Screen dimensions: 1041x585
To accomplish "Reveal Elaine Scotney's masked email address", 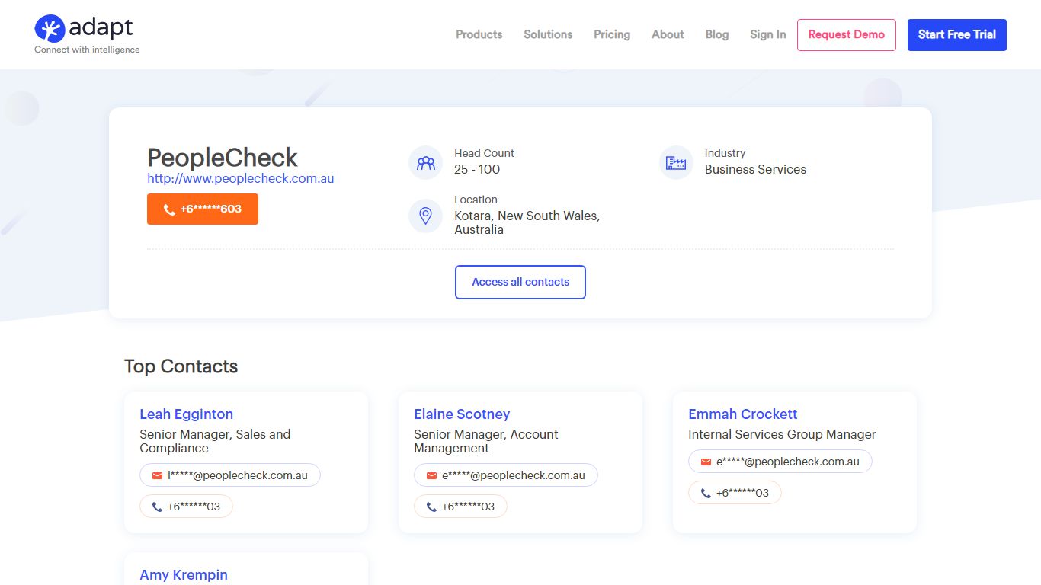I will tap(506, 475).
